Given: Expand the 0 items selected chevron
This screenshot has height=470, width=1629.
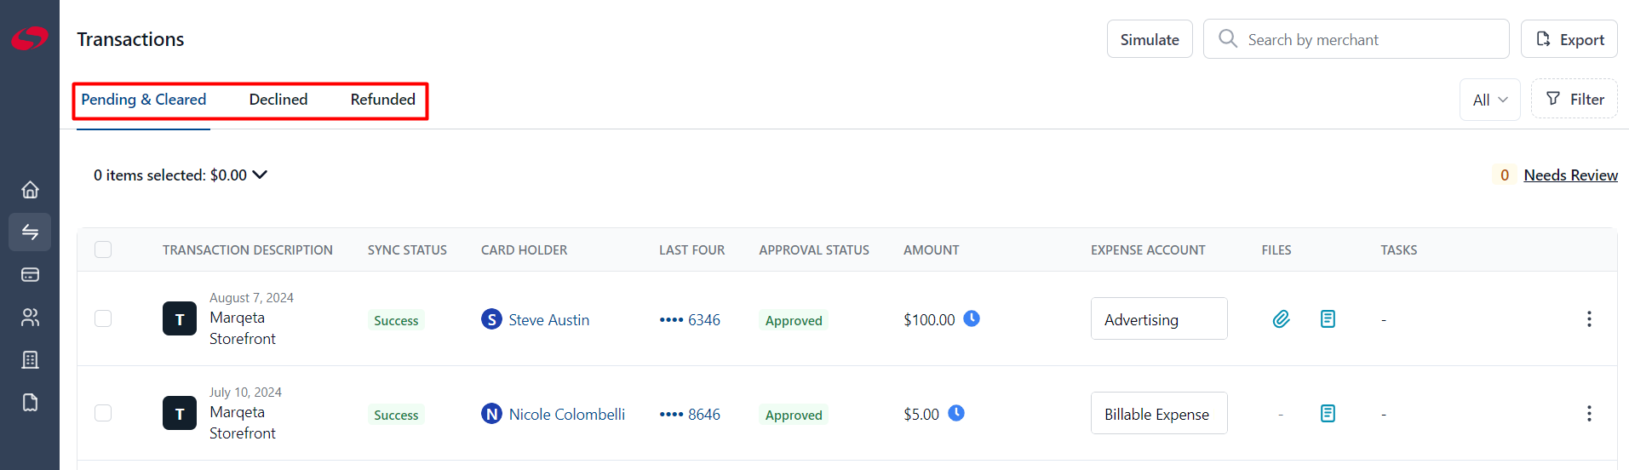Looking at the screenshot, I should (x=260, y=175).
